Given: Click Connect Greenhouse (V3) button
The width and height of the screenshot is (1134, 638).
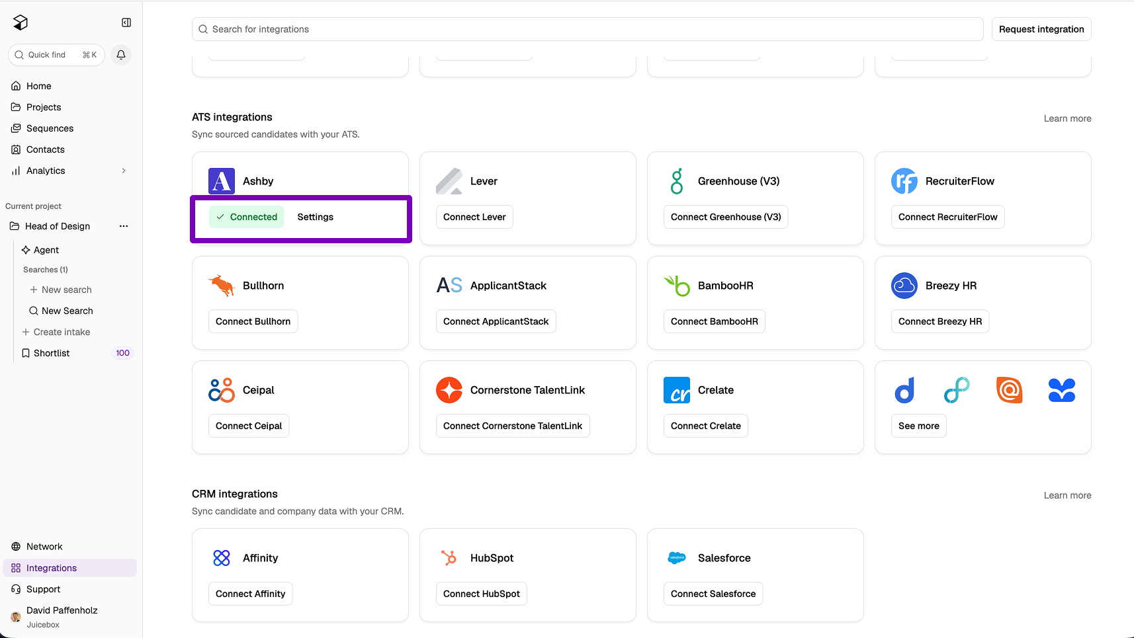Looking at the screenshot, I should (x=726, y=217).
